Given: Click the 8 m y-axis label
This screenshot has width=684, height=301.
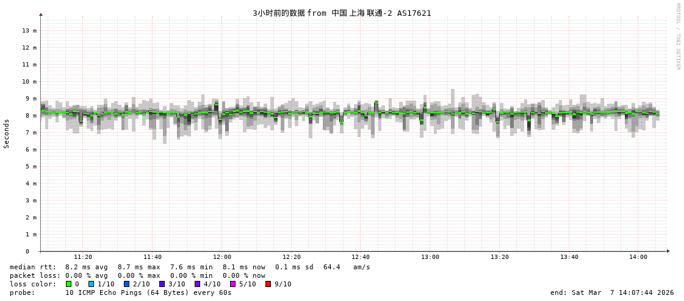Looking at the screenshot, I should (31, 116).
